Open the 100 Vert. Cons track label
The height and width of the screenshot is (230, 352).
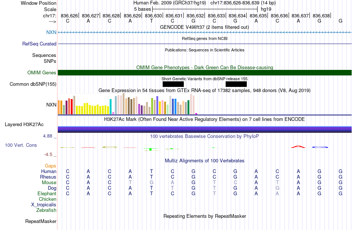(x=21, y=145)
